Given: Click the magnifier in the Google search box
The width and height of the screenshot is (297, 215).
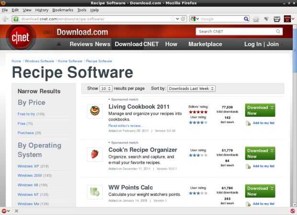Looking at the screenshot, I should tap(246, 19).
